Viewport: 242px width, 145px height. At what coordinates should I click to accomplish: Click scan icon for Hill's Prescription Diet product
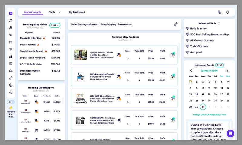pos(119,76)
